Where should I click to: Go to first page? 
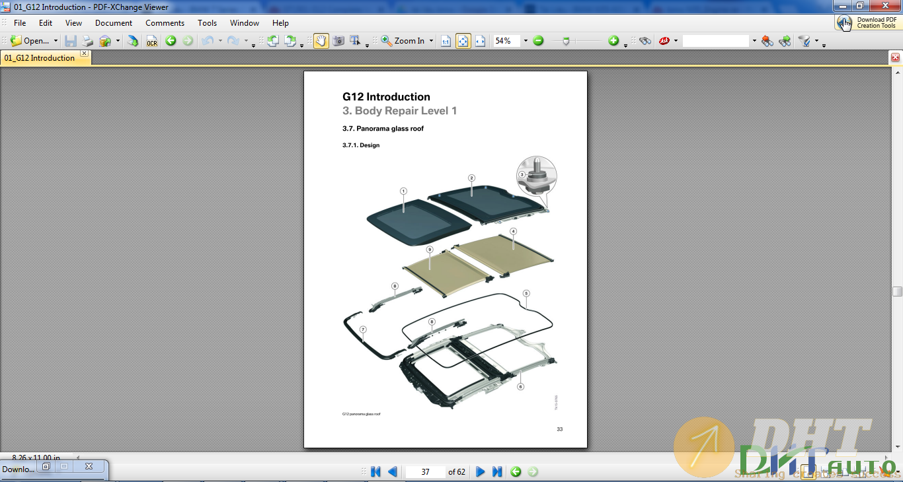click(375, 471)
